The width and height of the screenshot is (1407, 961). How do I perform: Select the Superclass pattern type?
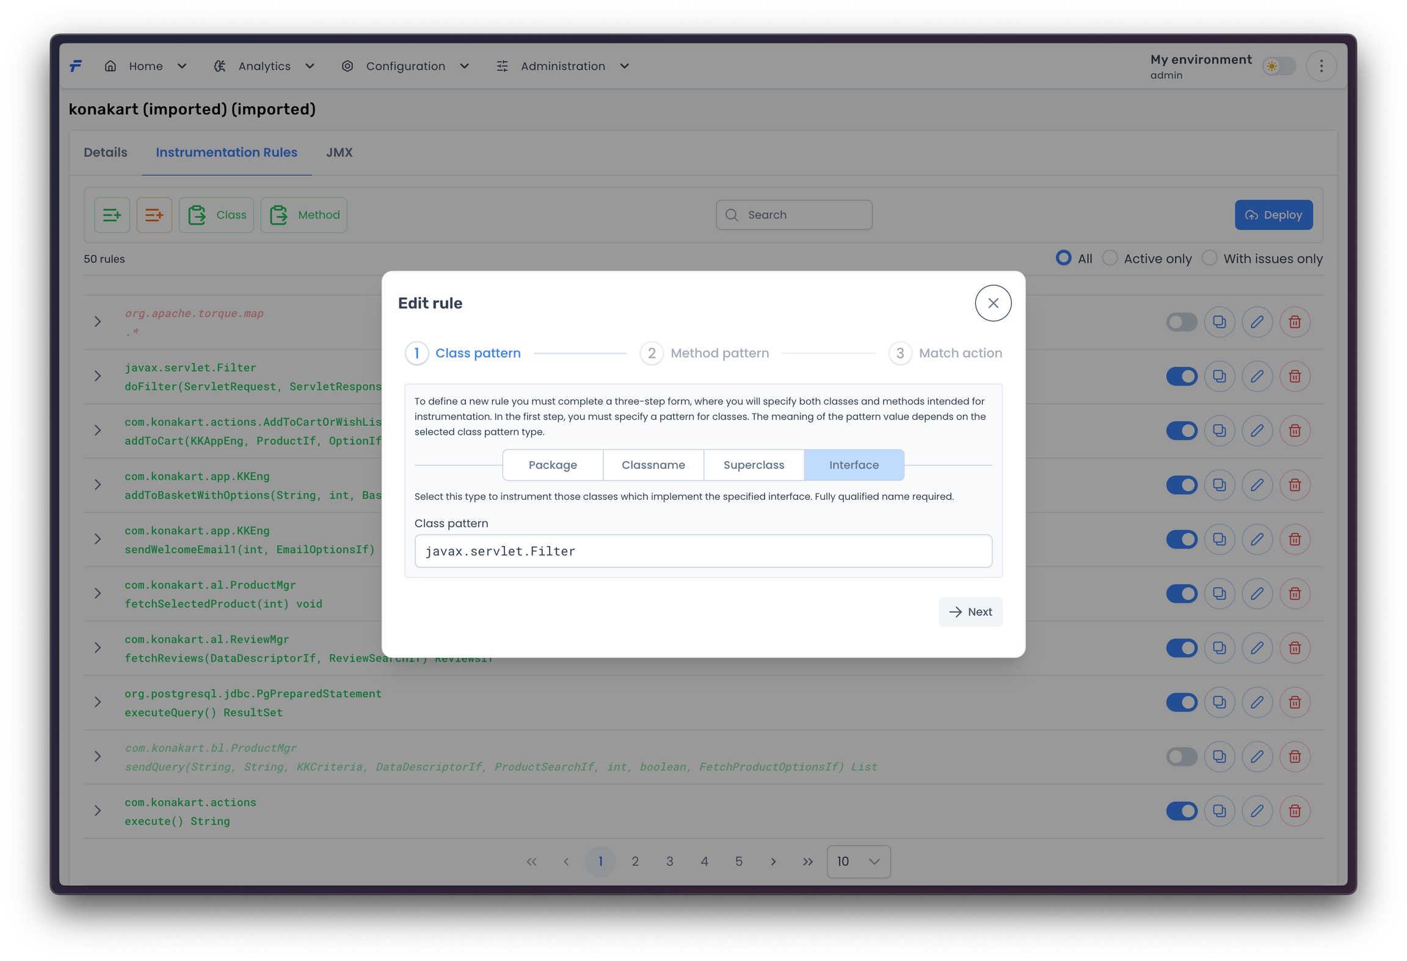[x=754, y=465]
